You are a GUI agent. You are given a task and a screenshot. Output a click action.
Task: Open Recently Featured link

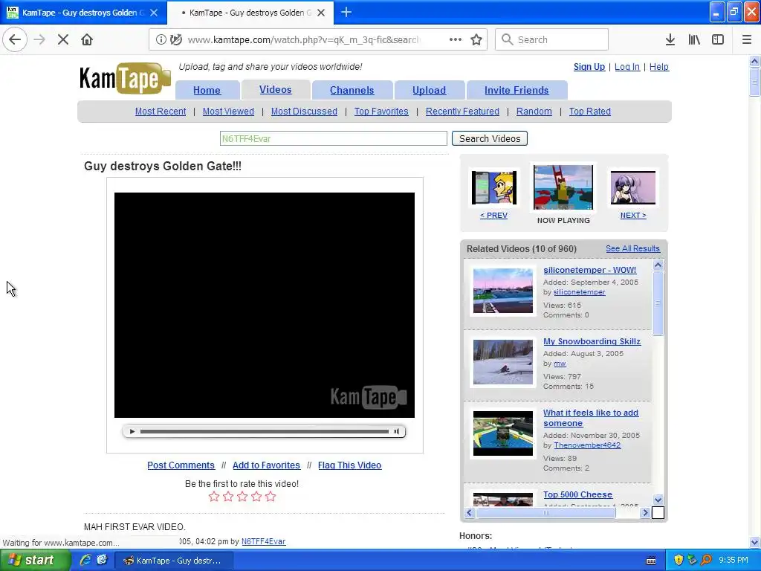pos(462,112)
